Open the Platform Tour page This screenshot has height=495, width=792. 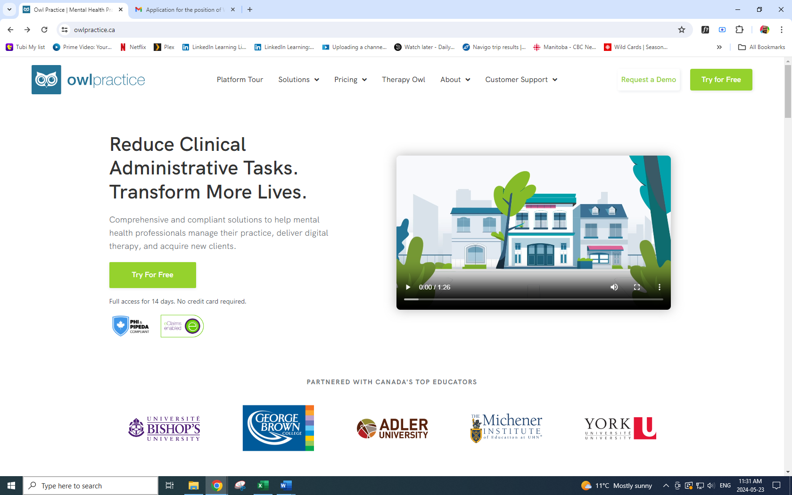[x=239, y=80]
